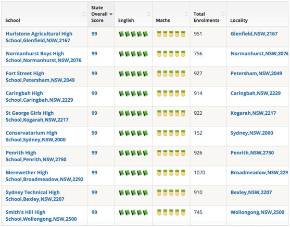The width and height of the screenshot is (290, 227).
Task: Click the Maths medal icons in the Caringbah High row
Action: pos(171,93)
